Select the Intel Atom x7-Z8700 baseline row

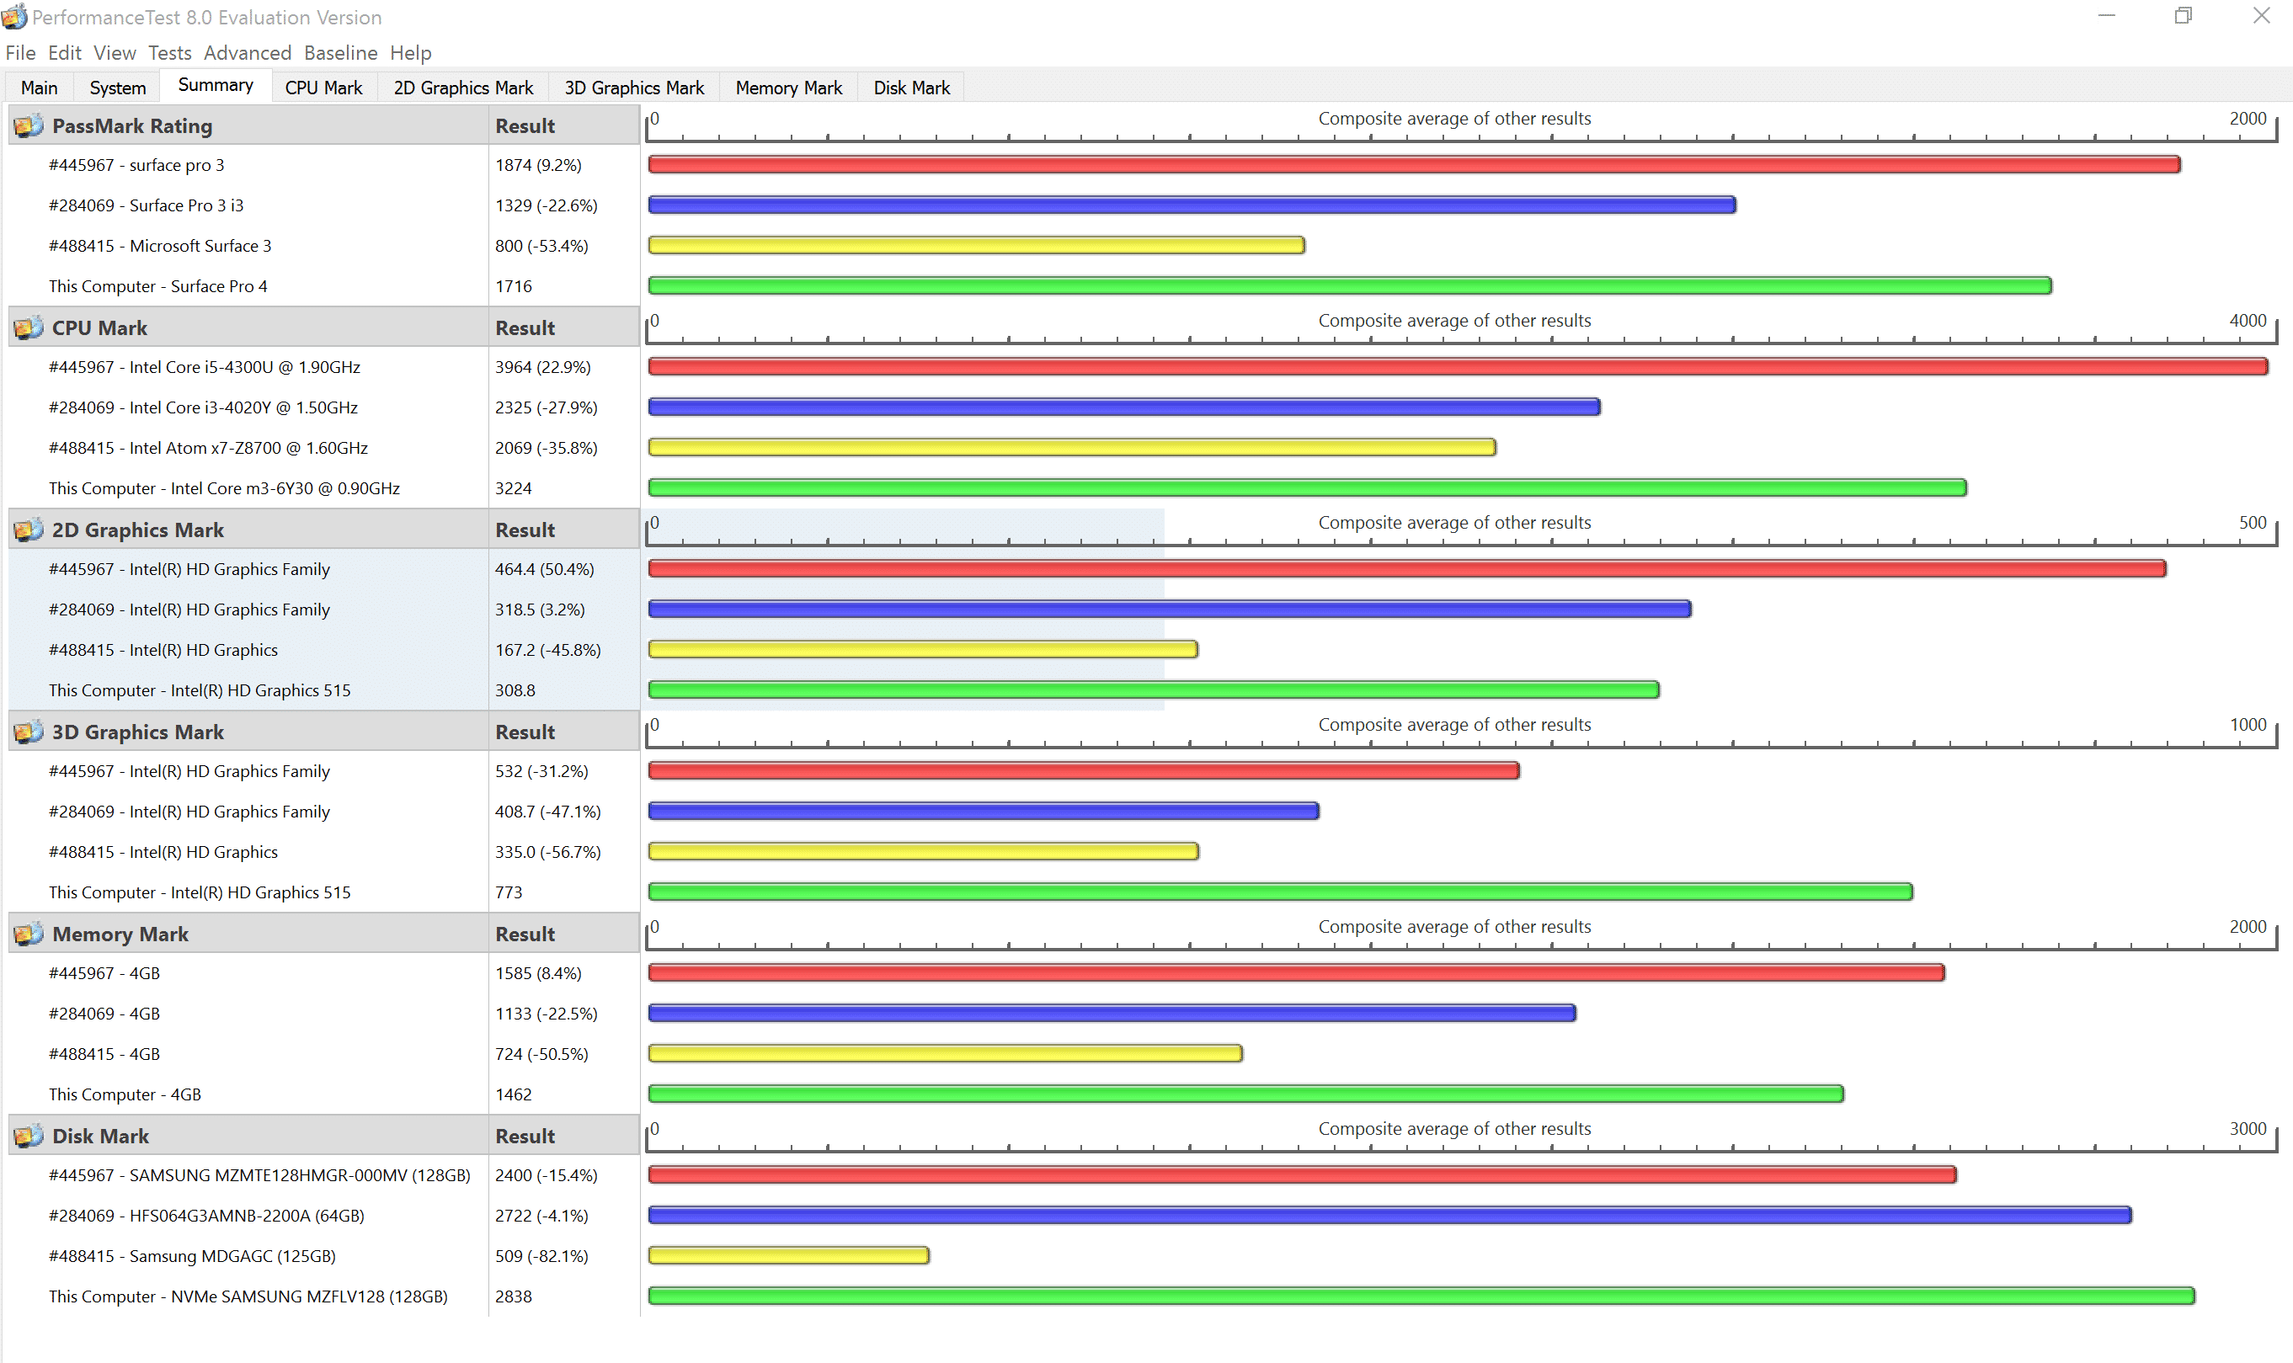click(x=323, y=448)
